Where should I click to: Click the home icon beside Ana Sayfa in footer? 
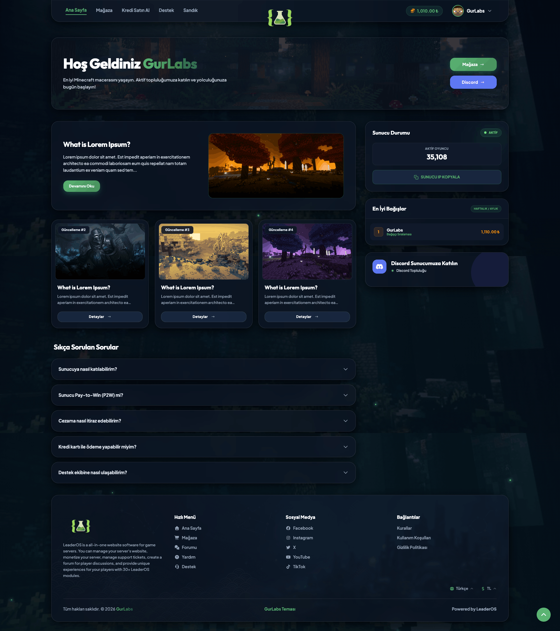[x=177, y=528]
